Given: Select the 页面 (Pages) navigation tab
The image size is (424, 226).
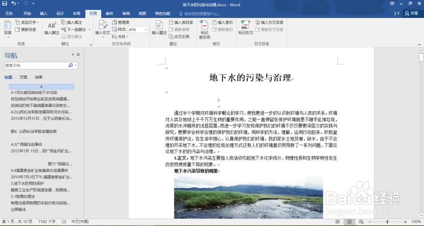Looking at the screenshot, I should [23, 77].
